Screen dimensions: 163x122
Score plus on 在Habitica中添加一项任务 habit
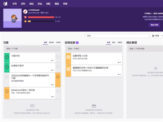point(7,92)
